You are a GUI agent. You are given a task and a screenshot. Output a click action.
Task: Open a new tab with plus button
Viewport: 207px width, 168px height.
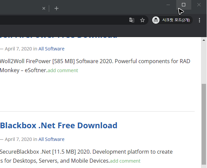57,9
